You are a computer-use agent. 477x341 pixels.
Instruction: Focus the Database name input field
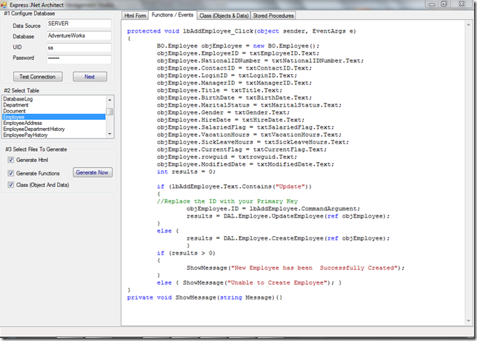pos(78,36)
